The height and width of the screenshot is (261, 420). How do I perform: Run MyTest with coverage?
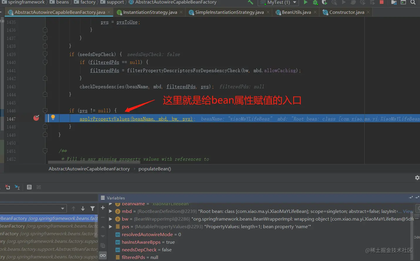point(325,2)
